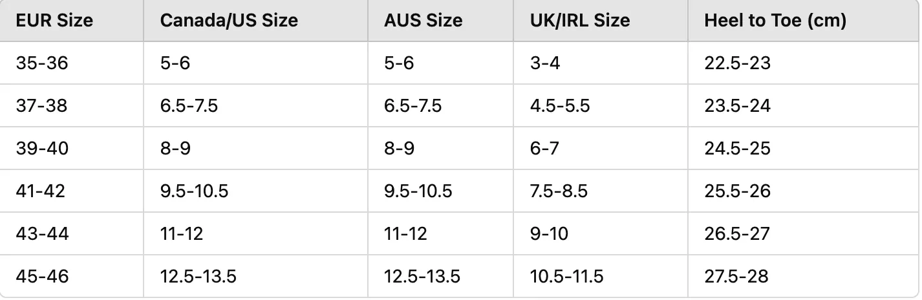Select the Canada/US Size header cell
Image resolution: width=922 pixels, height=300 pixels.
pyautogui.click(x=256, y=21)
